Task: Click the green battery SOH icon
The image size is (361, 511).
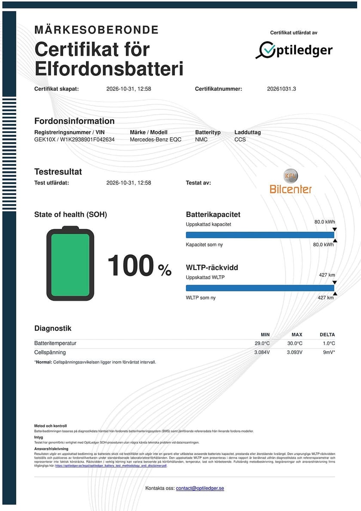Action: [70, 263]
